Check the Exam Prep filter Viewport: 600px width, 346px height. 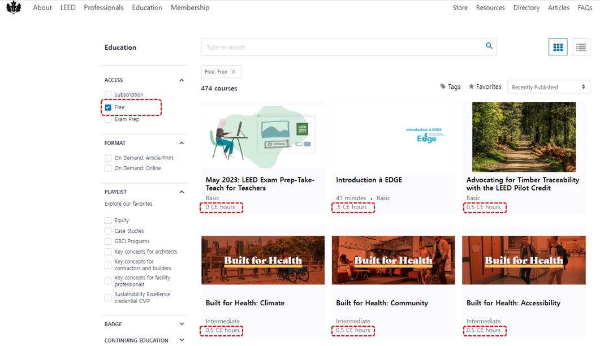[x=108, y=119]
